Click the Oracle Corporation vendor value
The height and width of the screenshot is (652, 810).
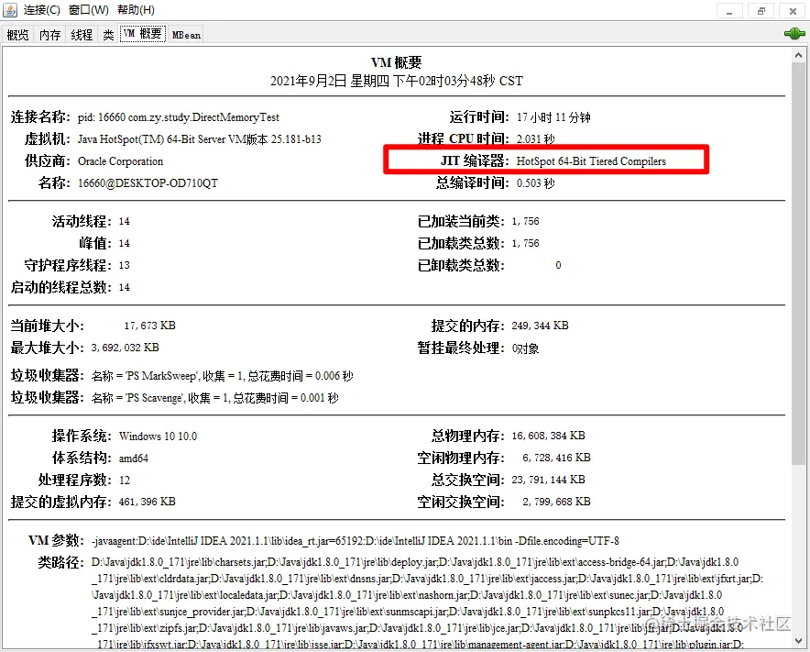(x=120, y=161)
